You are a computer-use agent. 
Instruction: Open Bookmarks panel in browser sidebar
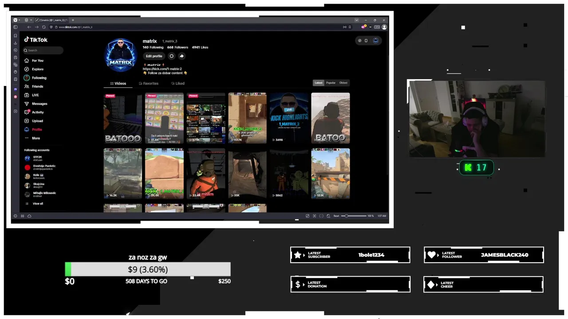click(x=16, y=35)
